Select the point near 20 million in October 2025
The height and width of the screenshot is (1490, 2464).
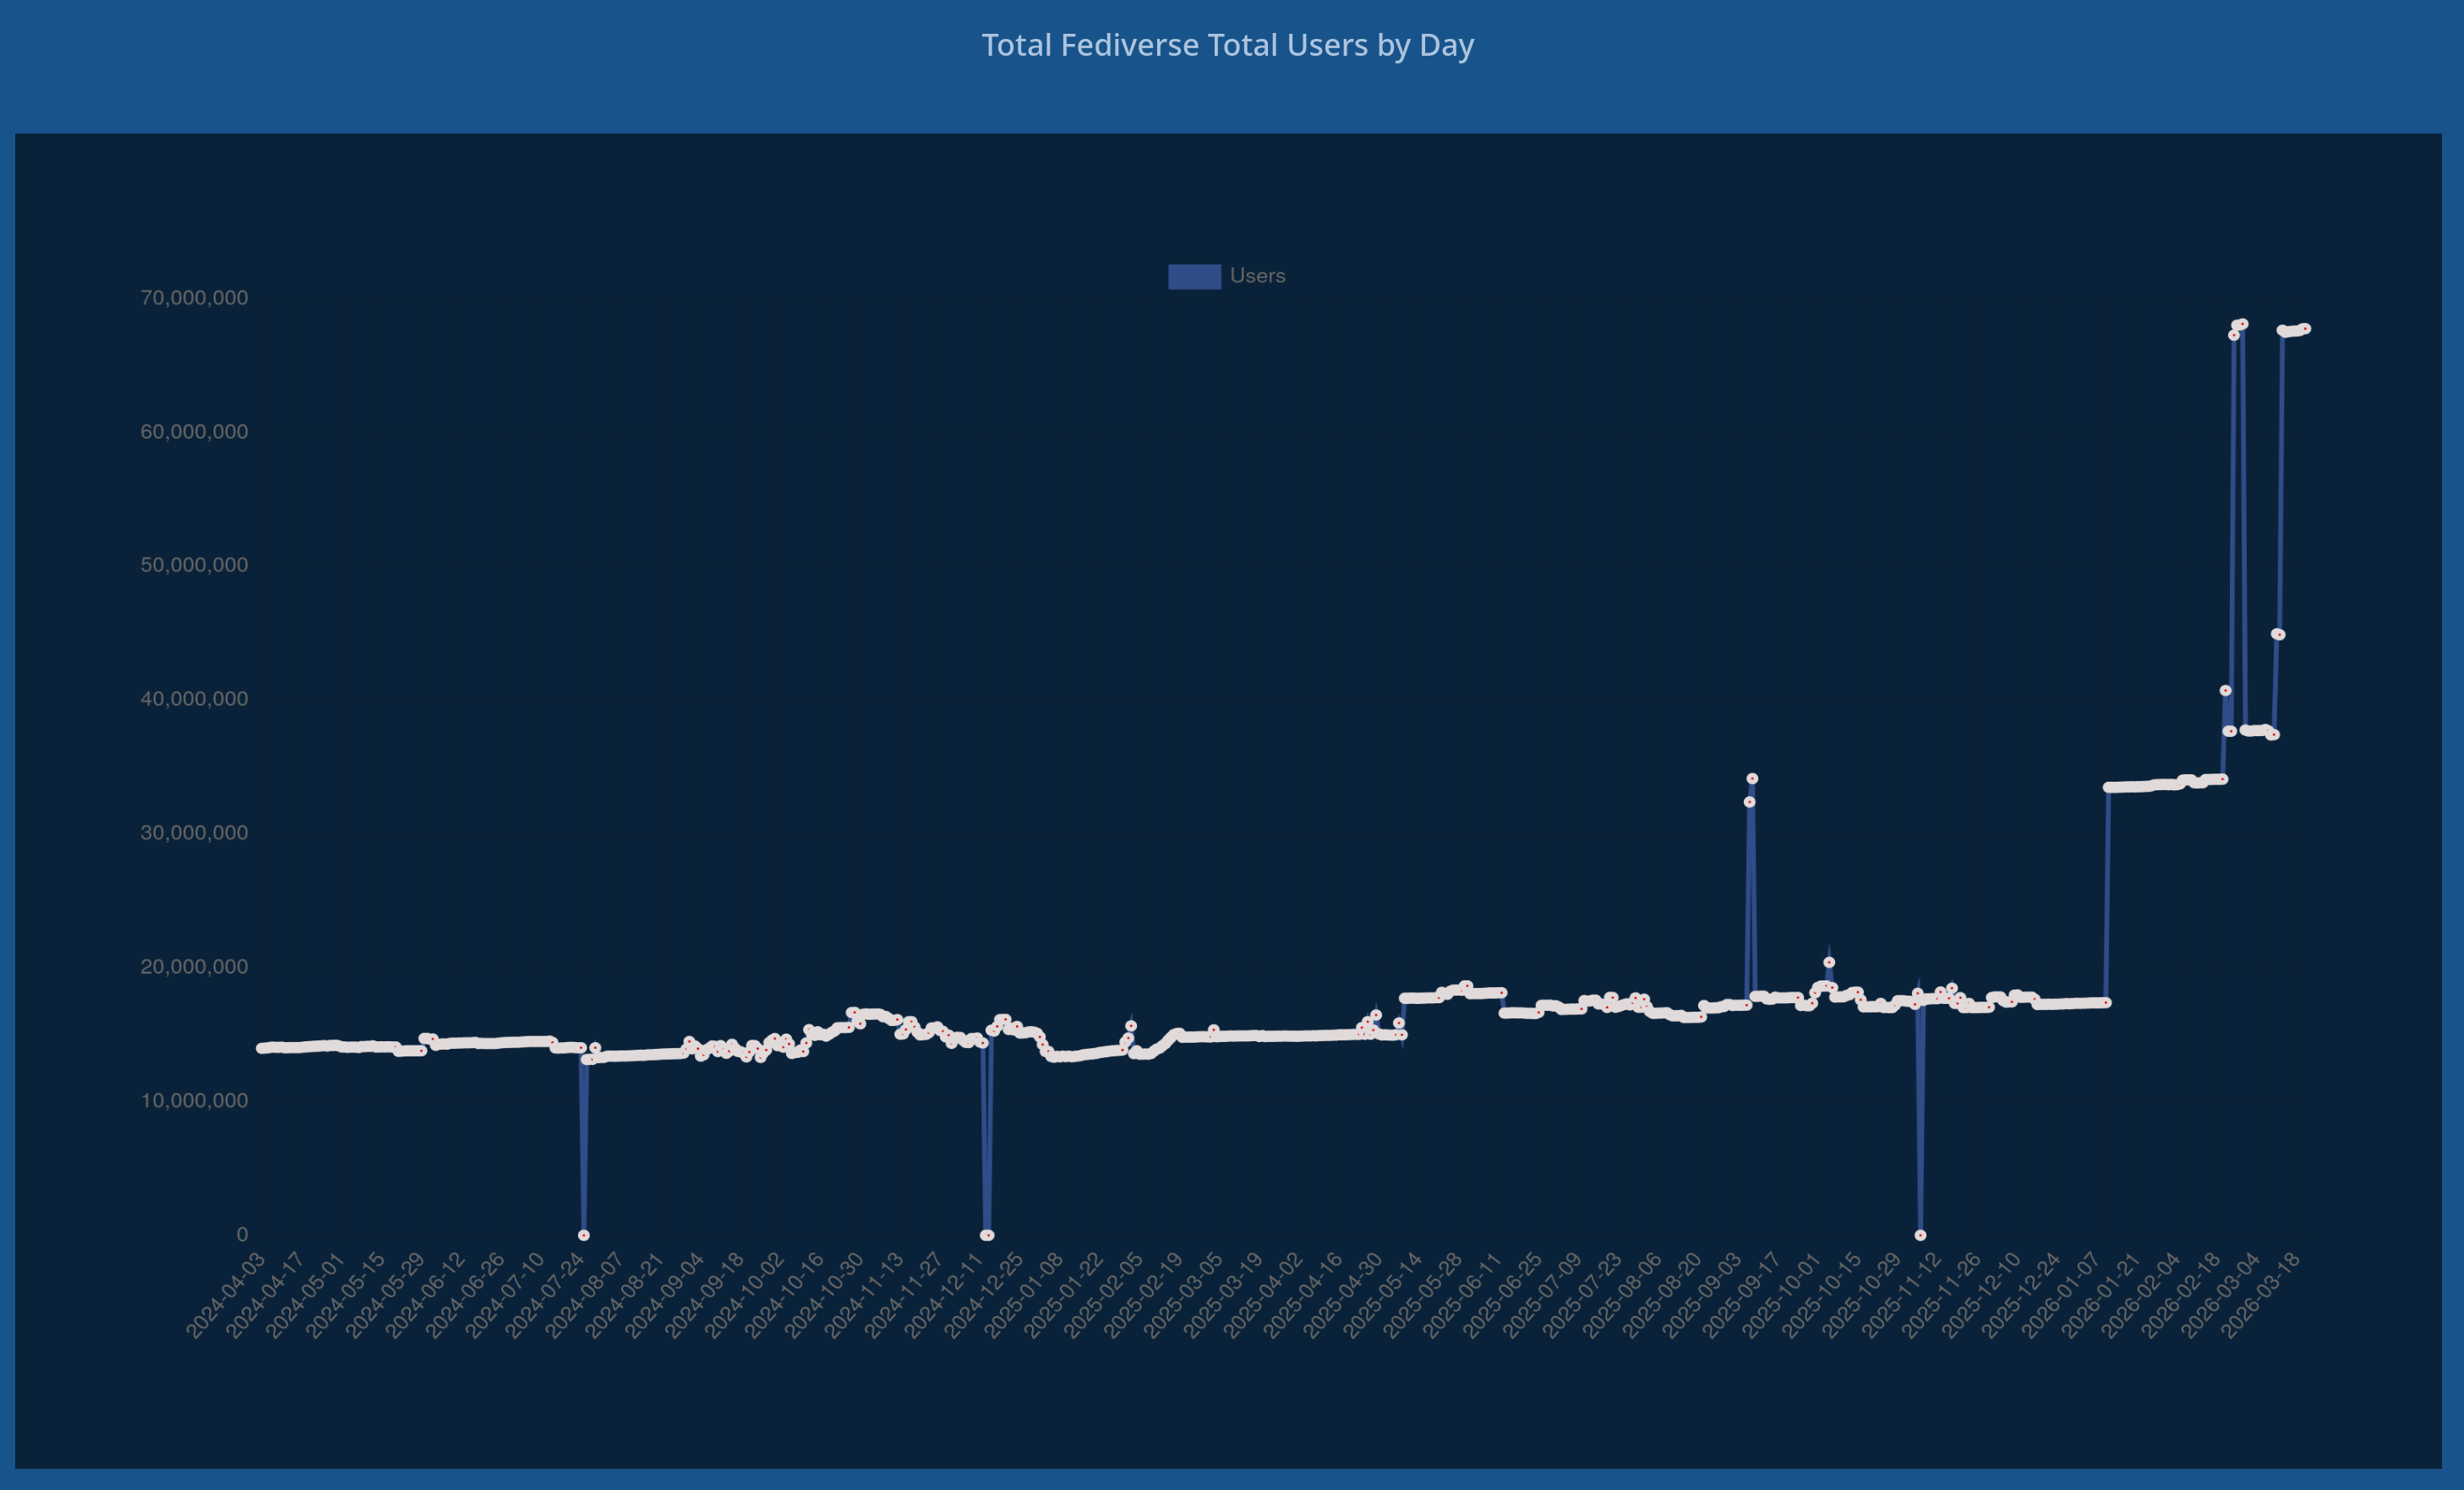[x=1829, y=962]
